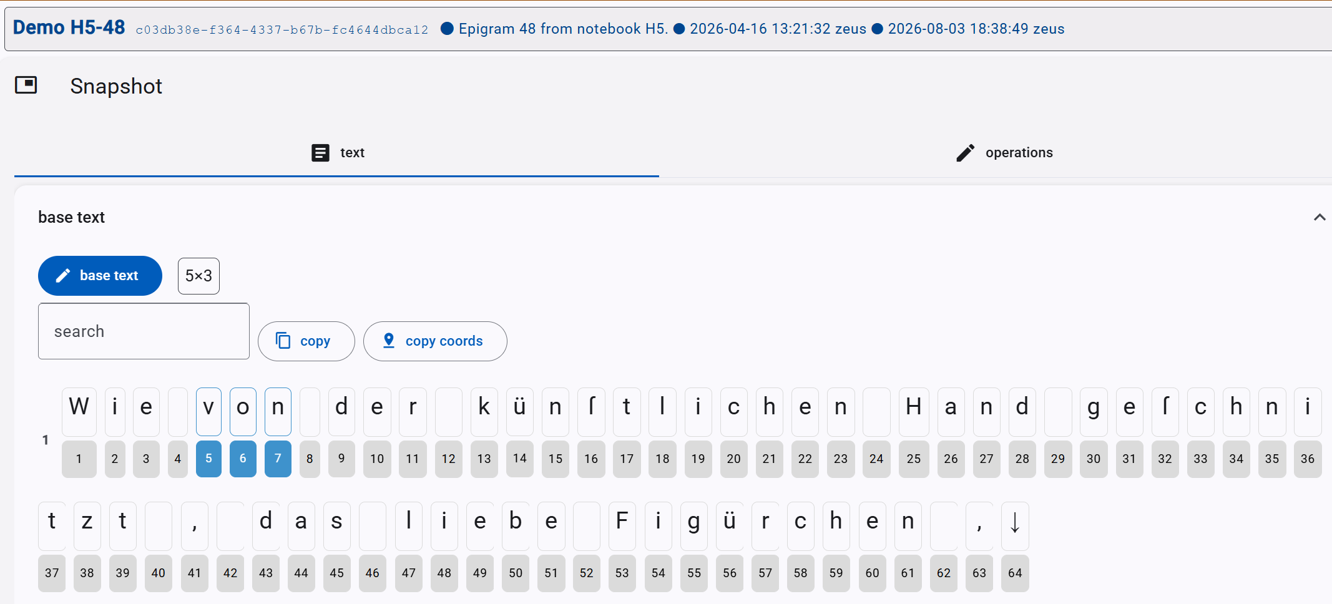Viewport: 1332px width, 604px height.
Task: Click highlighted position number 5
Action: [x=208, y=459]
